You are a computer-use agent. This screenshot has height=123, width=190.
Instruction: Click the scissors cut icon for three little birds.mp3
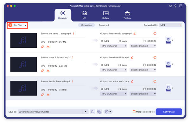(48, 71)
